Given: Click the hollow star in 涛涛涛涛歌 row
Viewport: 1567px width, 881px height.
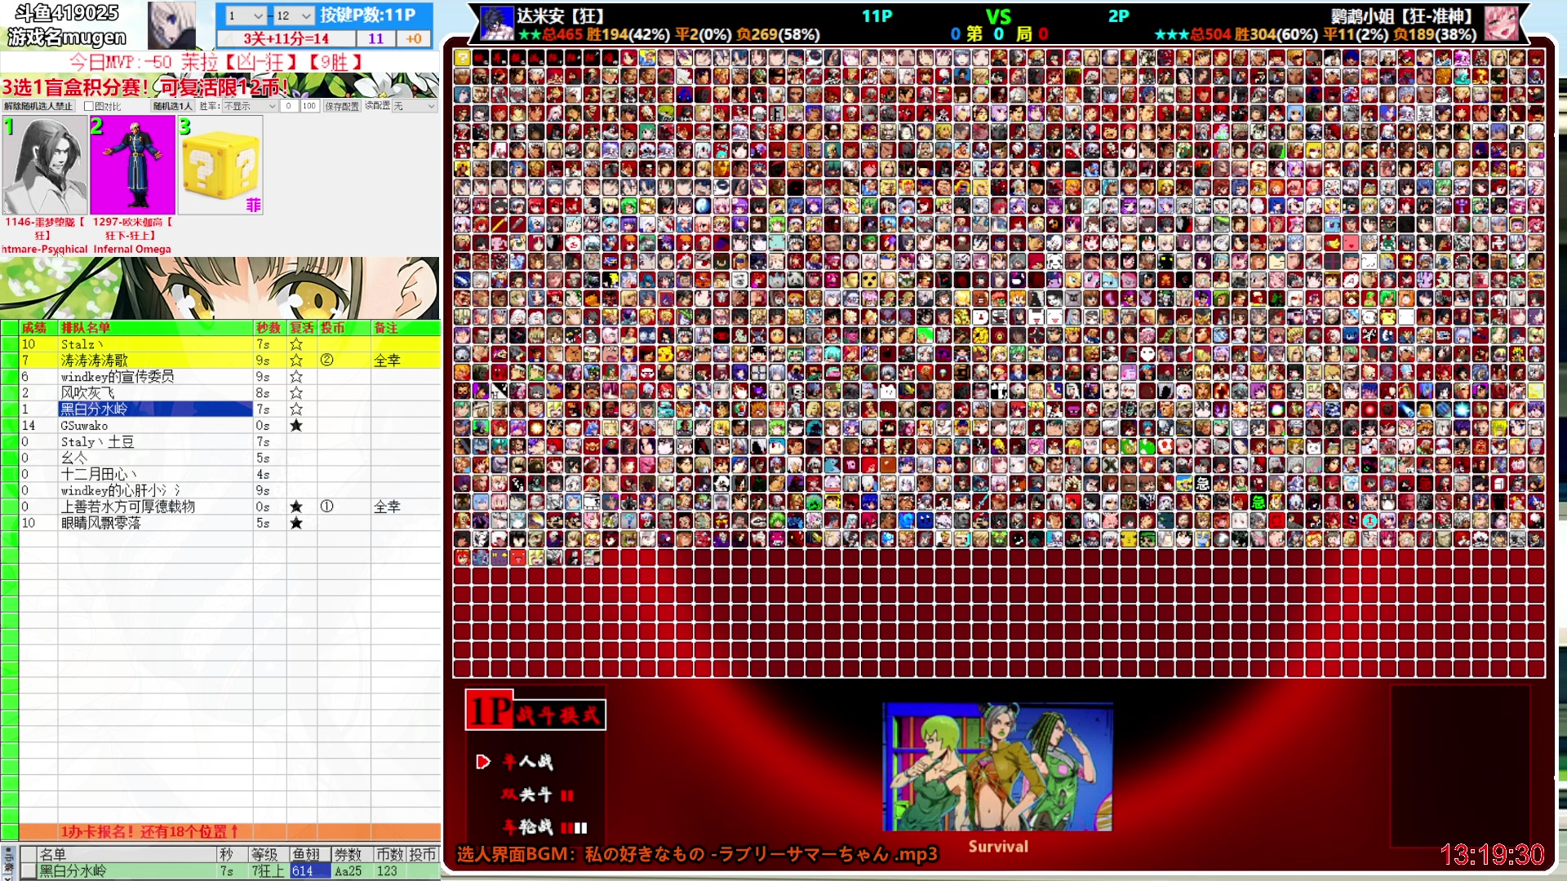Looking at the screenshot, I should (x=296, y=361).
